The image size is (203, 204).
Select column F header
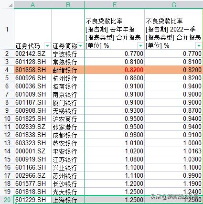point(115,5)
